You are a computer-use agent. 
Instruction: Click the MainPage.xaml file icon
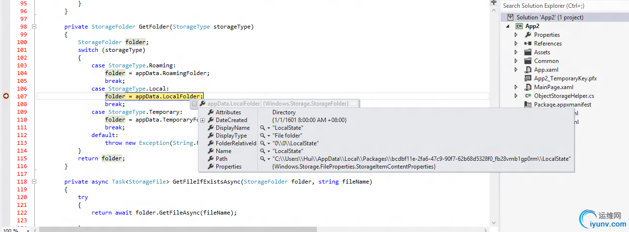coord(528,87)
